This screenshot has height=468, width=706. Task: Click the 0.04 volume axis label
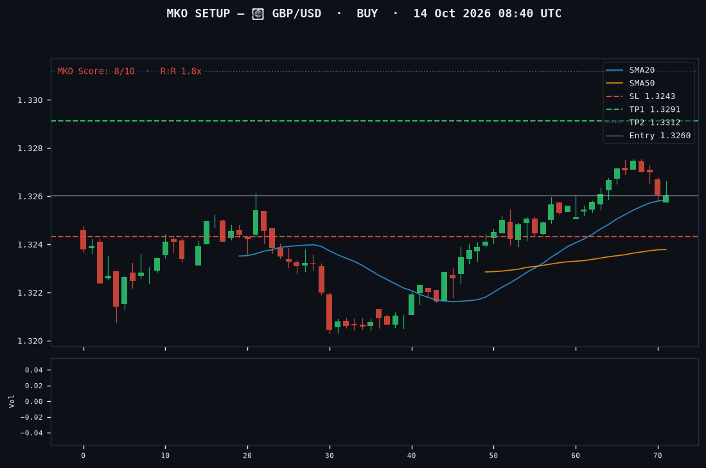[34, 370]
